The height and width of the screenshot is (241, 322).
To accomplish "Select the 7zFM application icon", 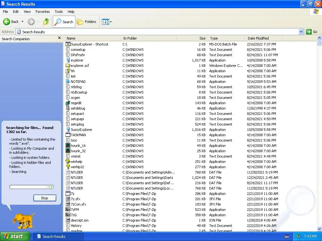I will tap(68, 209).
